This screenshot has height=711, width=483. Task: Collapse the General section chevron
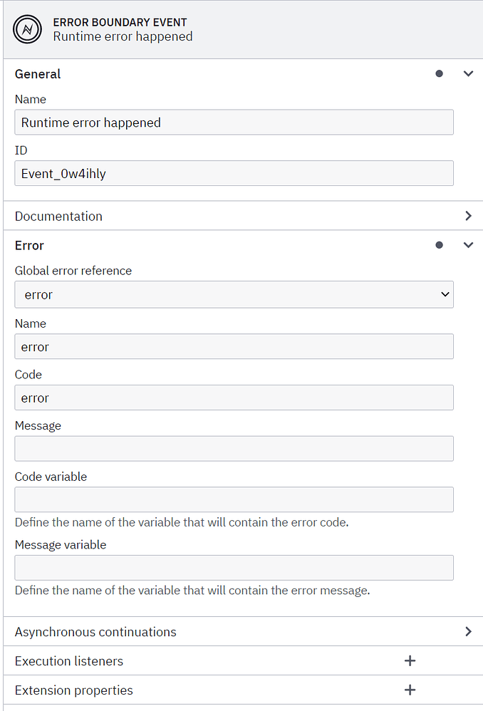469,73
